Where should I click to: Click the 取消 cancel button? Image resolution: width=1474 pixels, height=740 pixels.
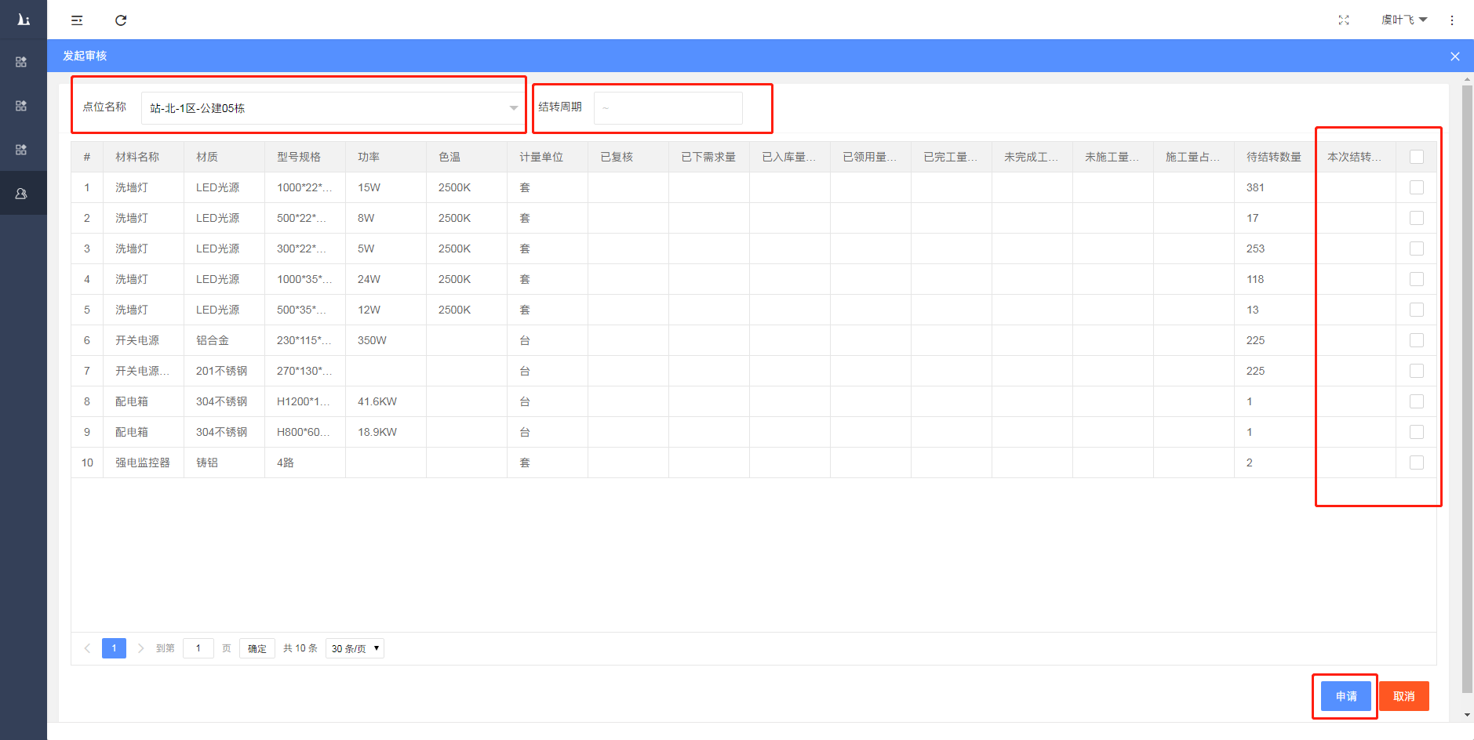click(1404, 696)
